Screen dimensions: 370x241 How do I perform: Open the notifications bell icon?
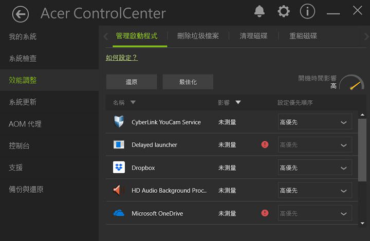click(x=260, y=11)
